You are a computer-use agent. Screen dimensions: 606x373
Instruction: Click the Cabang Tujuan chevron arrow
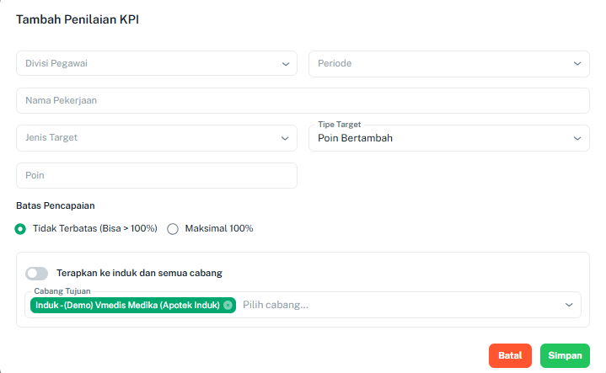(x=569, y=305)
